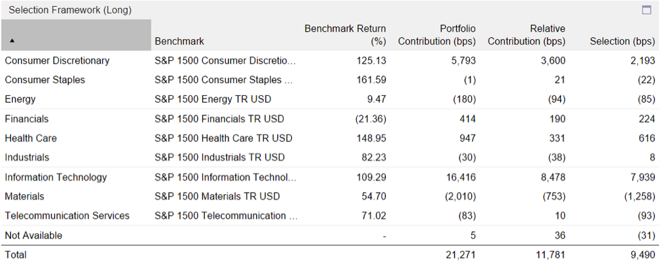Click portfolio contribution value 5,793
Viewport: 659px width, 263px height.
tap(464, 60)
